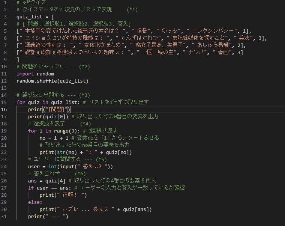Click the "else:" keyword on line 29
The height and width of the screenshot is (226, 285).
tap(35, 202)
